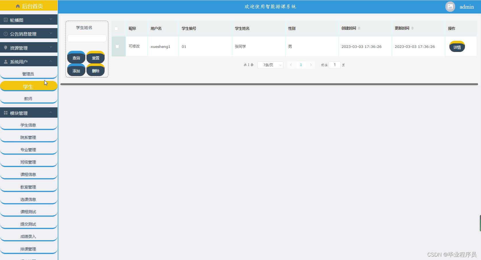Viewport: 481px width, 260px height.
Task: Click the 轮播图 picture icon
Action: 6,20
